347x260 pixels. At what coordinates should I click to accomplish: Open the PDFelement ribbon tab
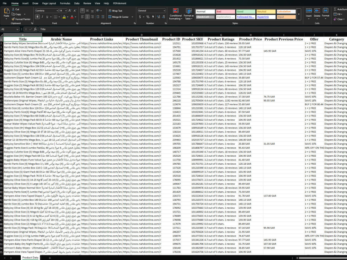point(119,3)
